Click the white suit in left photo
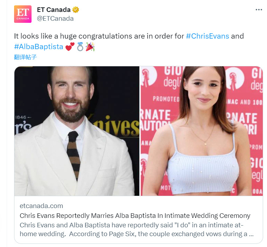The width and height of the screenshot is (267, 247). point(51,161)
